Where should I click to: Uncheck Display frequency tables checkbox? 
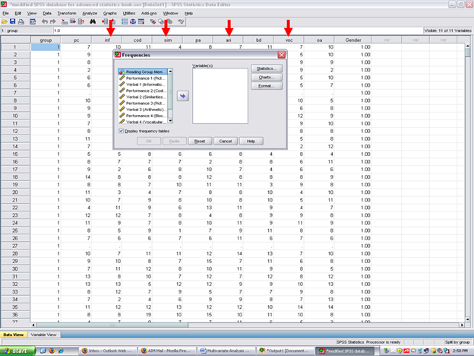(122, 130)
